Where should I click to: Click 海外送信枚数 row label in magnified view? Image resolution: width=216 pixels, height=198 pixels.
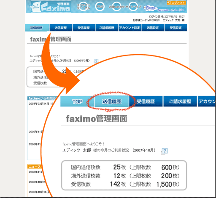point(86,176)
